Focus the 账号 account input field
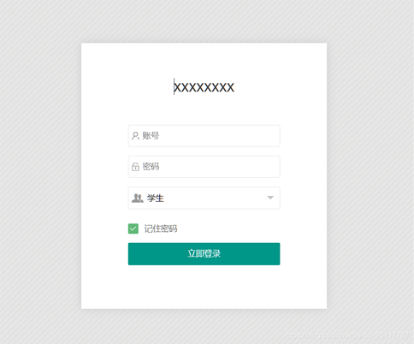The image size is (414, 344). coord(204,136)
